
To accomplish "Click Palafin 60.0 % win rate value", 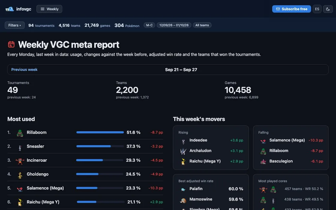I will coord(236,189).
